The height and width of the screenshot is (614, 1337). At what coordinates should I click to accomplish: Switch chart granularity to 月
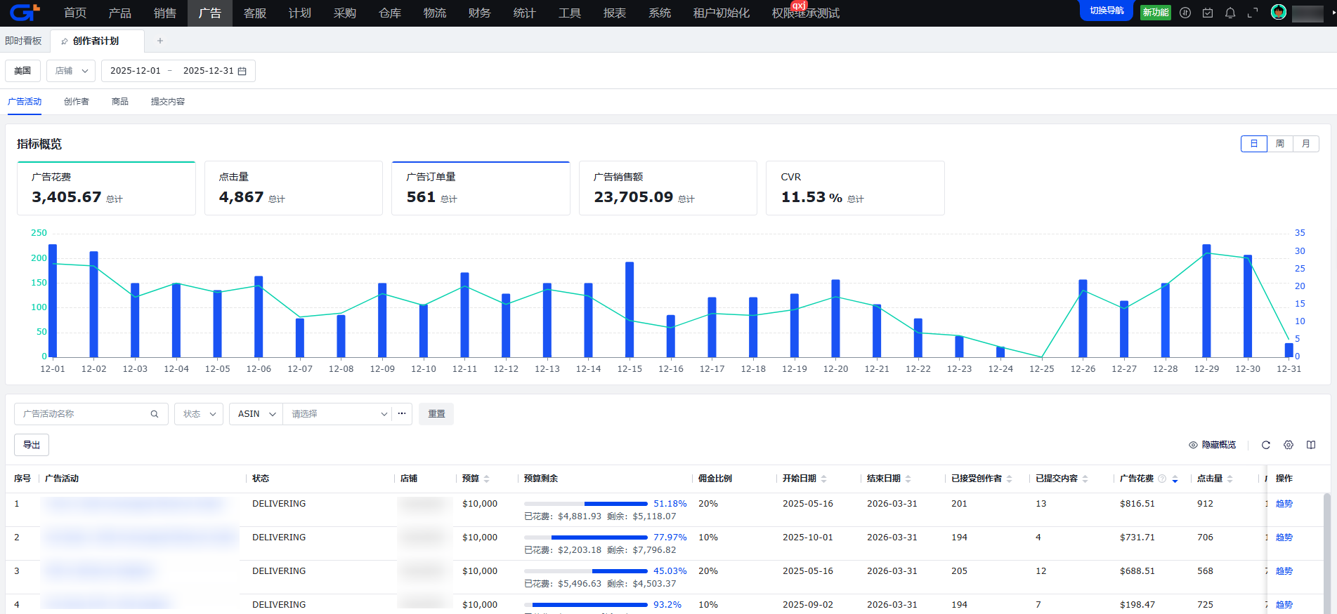(1306, 144)
